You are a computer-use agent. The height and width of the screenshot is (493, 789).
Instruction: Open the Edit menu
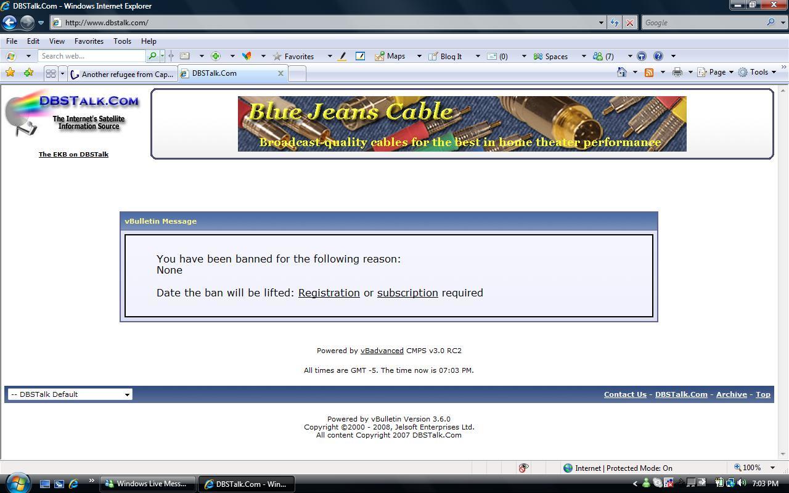[33, 41]
